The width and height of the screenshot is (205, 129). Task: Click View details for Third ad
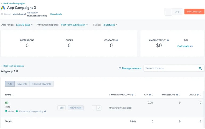(x=76, y=108)
